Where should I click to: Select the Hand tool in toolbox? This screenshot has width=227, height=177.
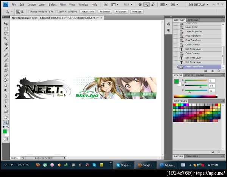6,117
